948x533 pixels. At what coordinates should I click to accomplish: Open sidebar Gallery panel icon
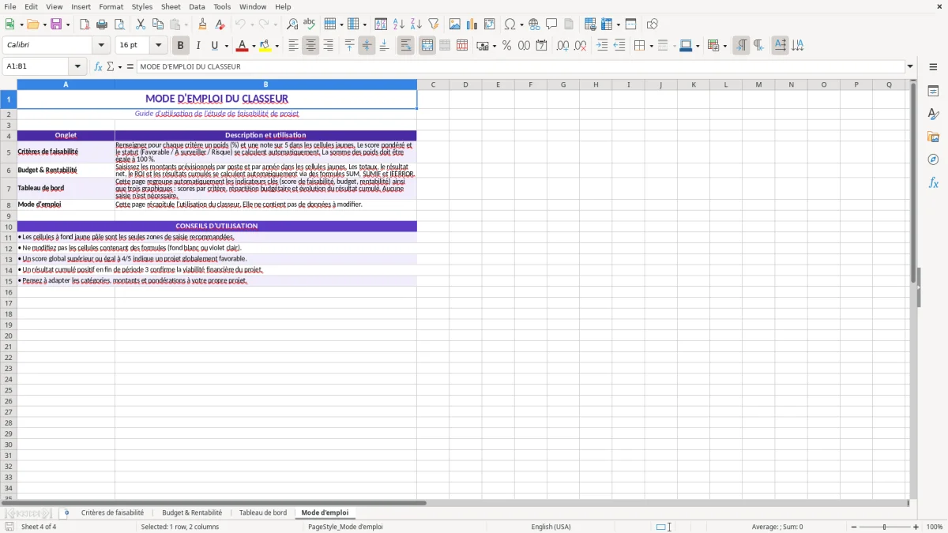(933, 137)
